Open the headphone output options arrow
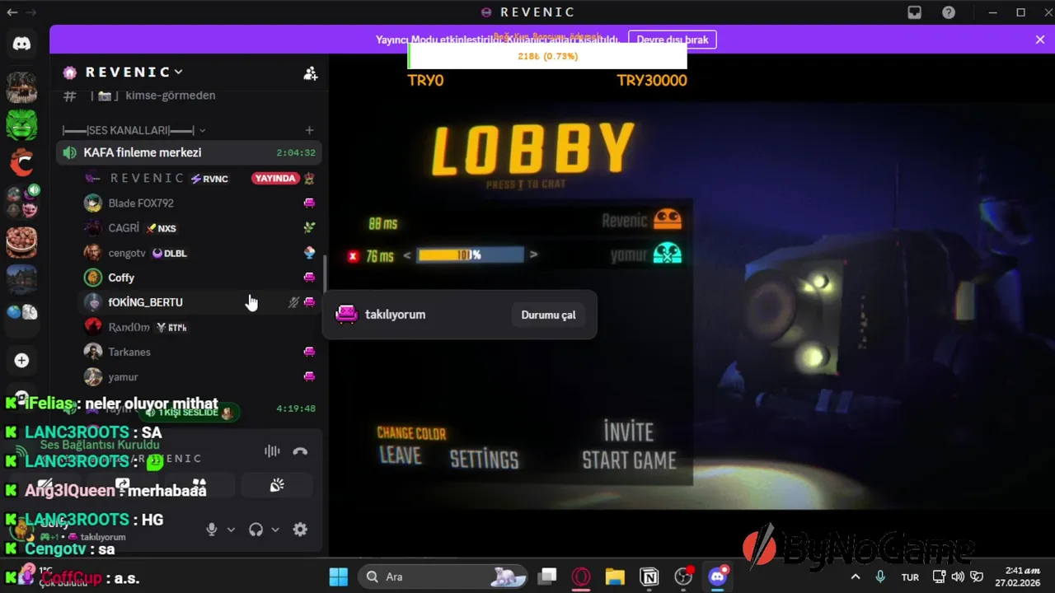Viewport: 1055px width, 593px height. (275, 530)
